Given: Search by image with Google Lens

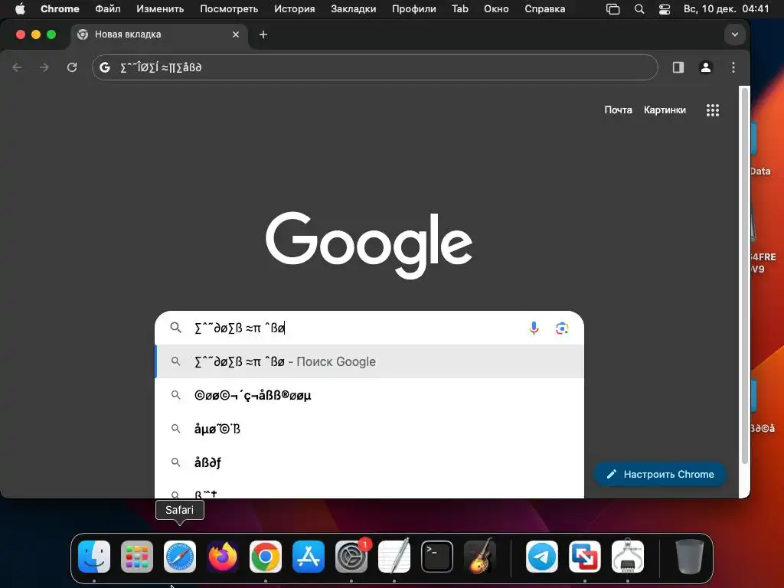Looking at the screenshot, I should click(x=562, y=328).
